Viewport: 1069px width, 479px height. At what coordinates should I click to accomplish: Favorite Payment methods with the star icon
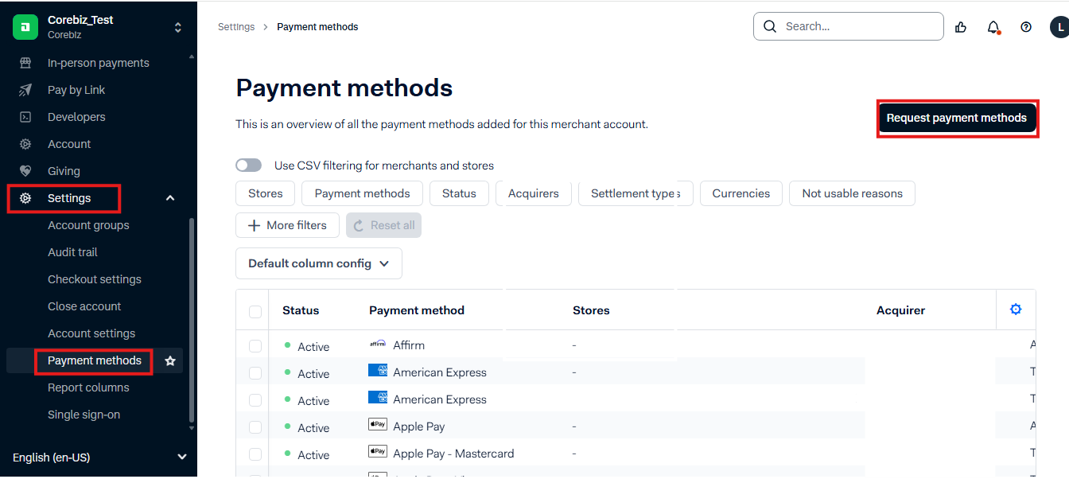pyautogui.click(x=170, y=360)
